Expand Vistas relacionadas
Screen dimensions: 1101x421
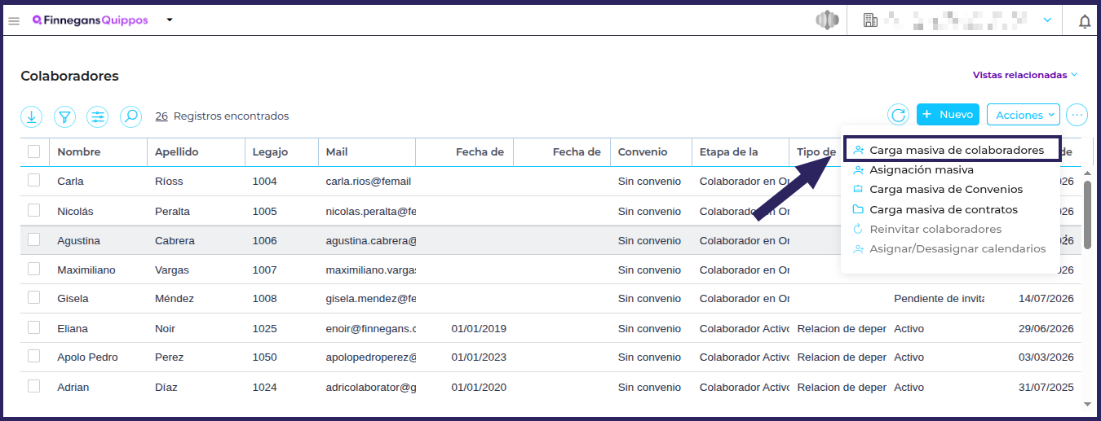tap(1025, 75)
